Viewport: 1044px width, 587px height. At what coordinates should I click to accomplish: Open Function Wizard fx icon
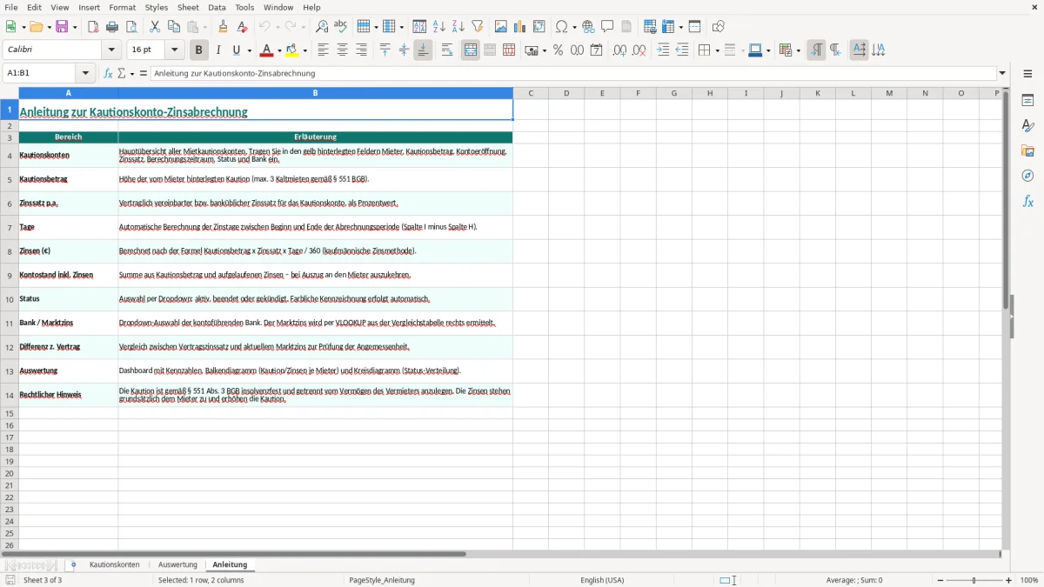108,73
